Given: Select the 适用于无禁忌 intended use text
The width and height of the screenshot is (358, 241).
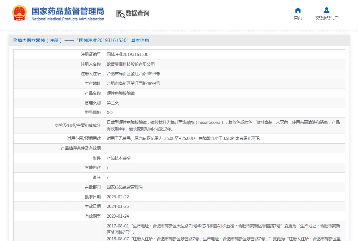Looking at the screenshot, I should [184, 139].
